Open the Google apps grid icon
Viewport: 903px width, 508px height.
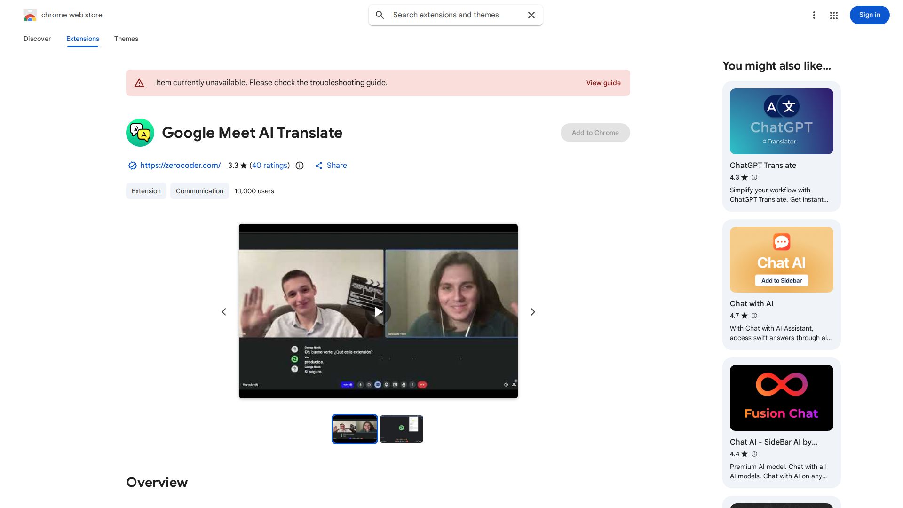(833, 15)
